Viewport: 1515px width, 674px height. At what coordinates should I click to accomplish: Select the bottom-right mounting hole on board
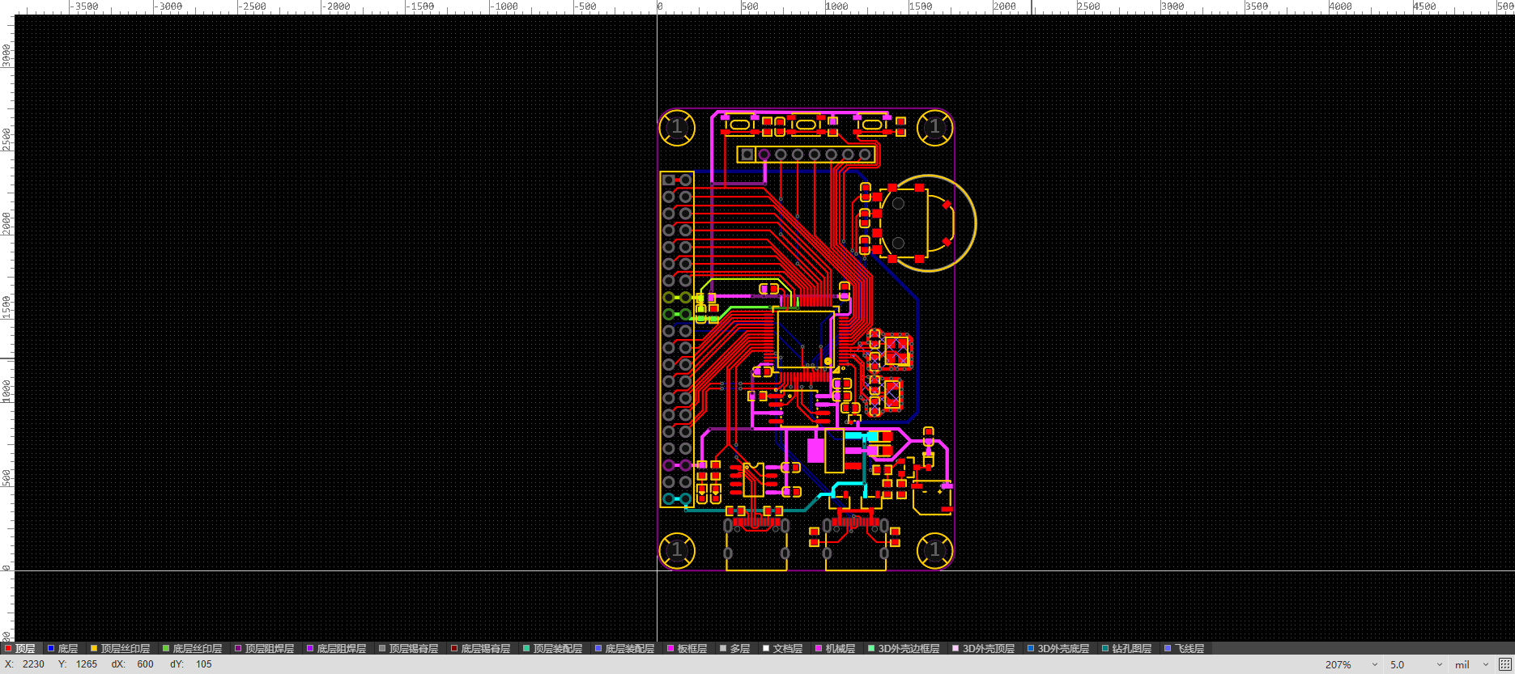934,551
